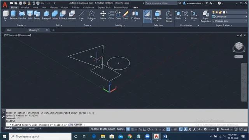Open the 3D Mirror tool
Viewport: 249px width, 140px height.
[x=135, y=15]
